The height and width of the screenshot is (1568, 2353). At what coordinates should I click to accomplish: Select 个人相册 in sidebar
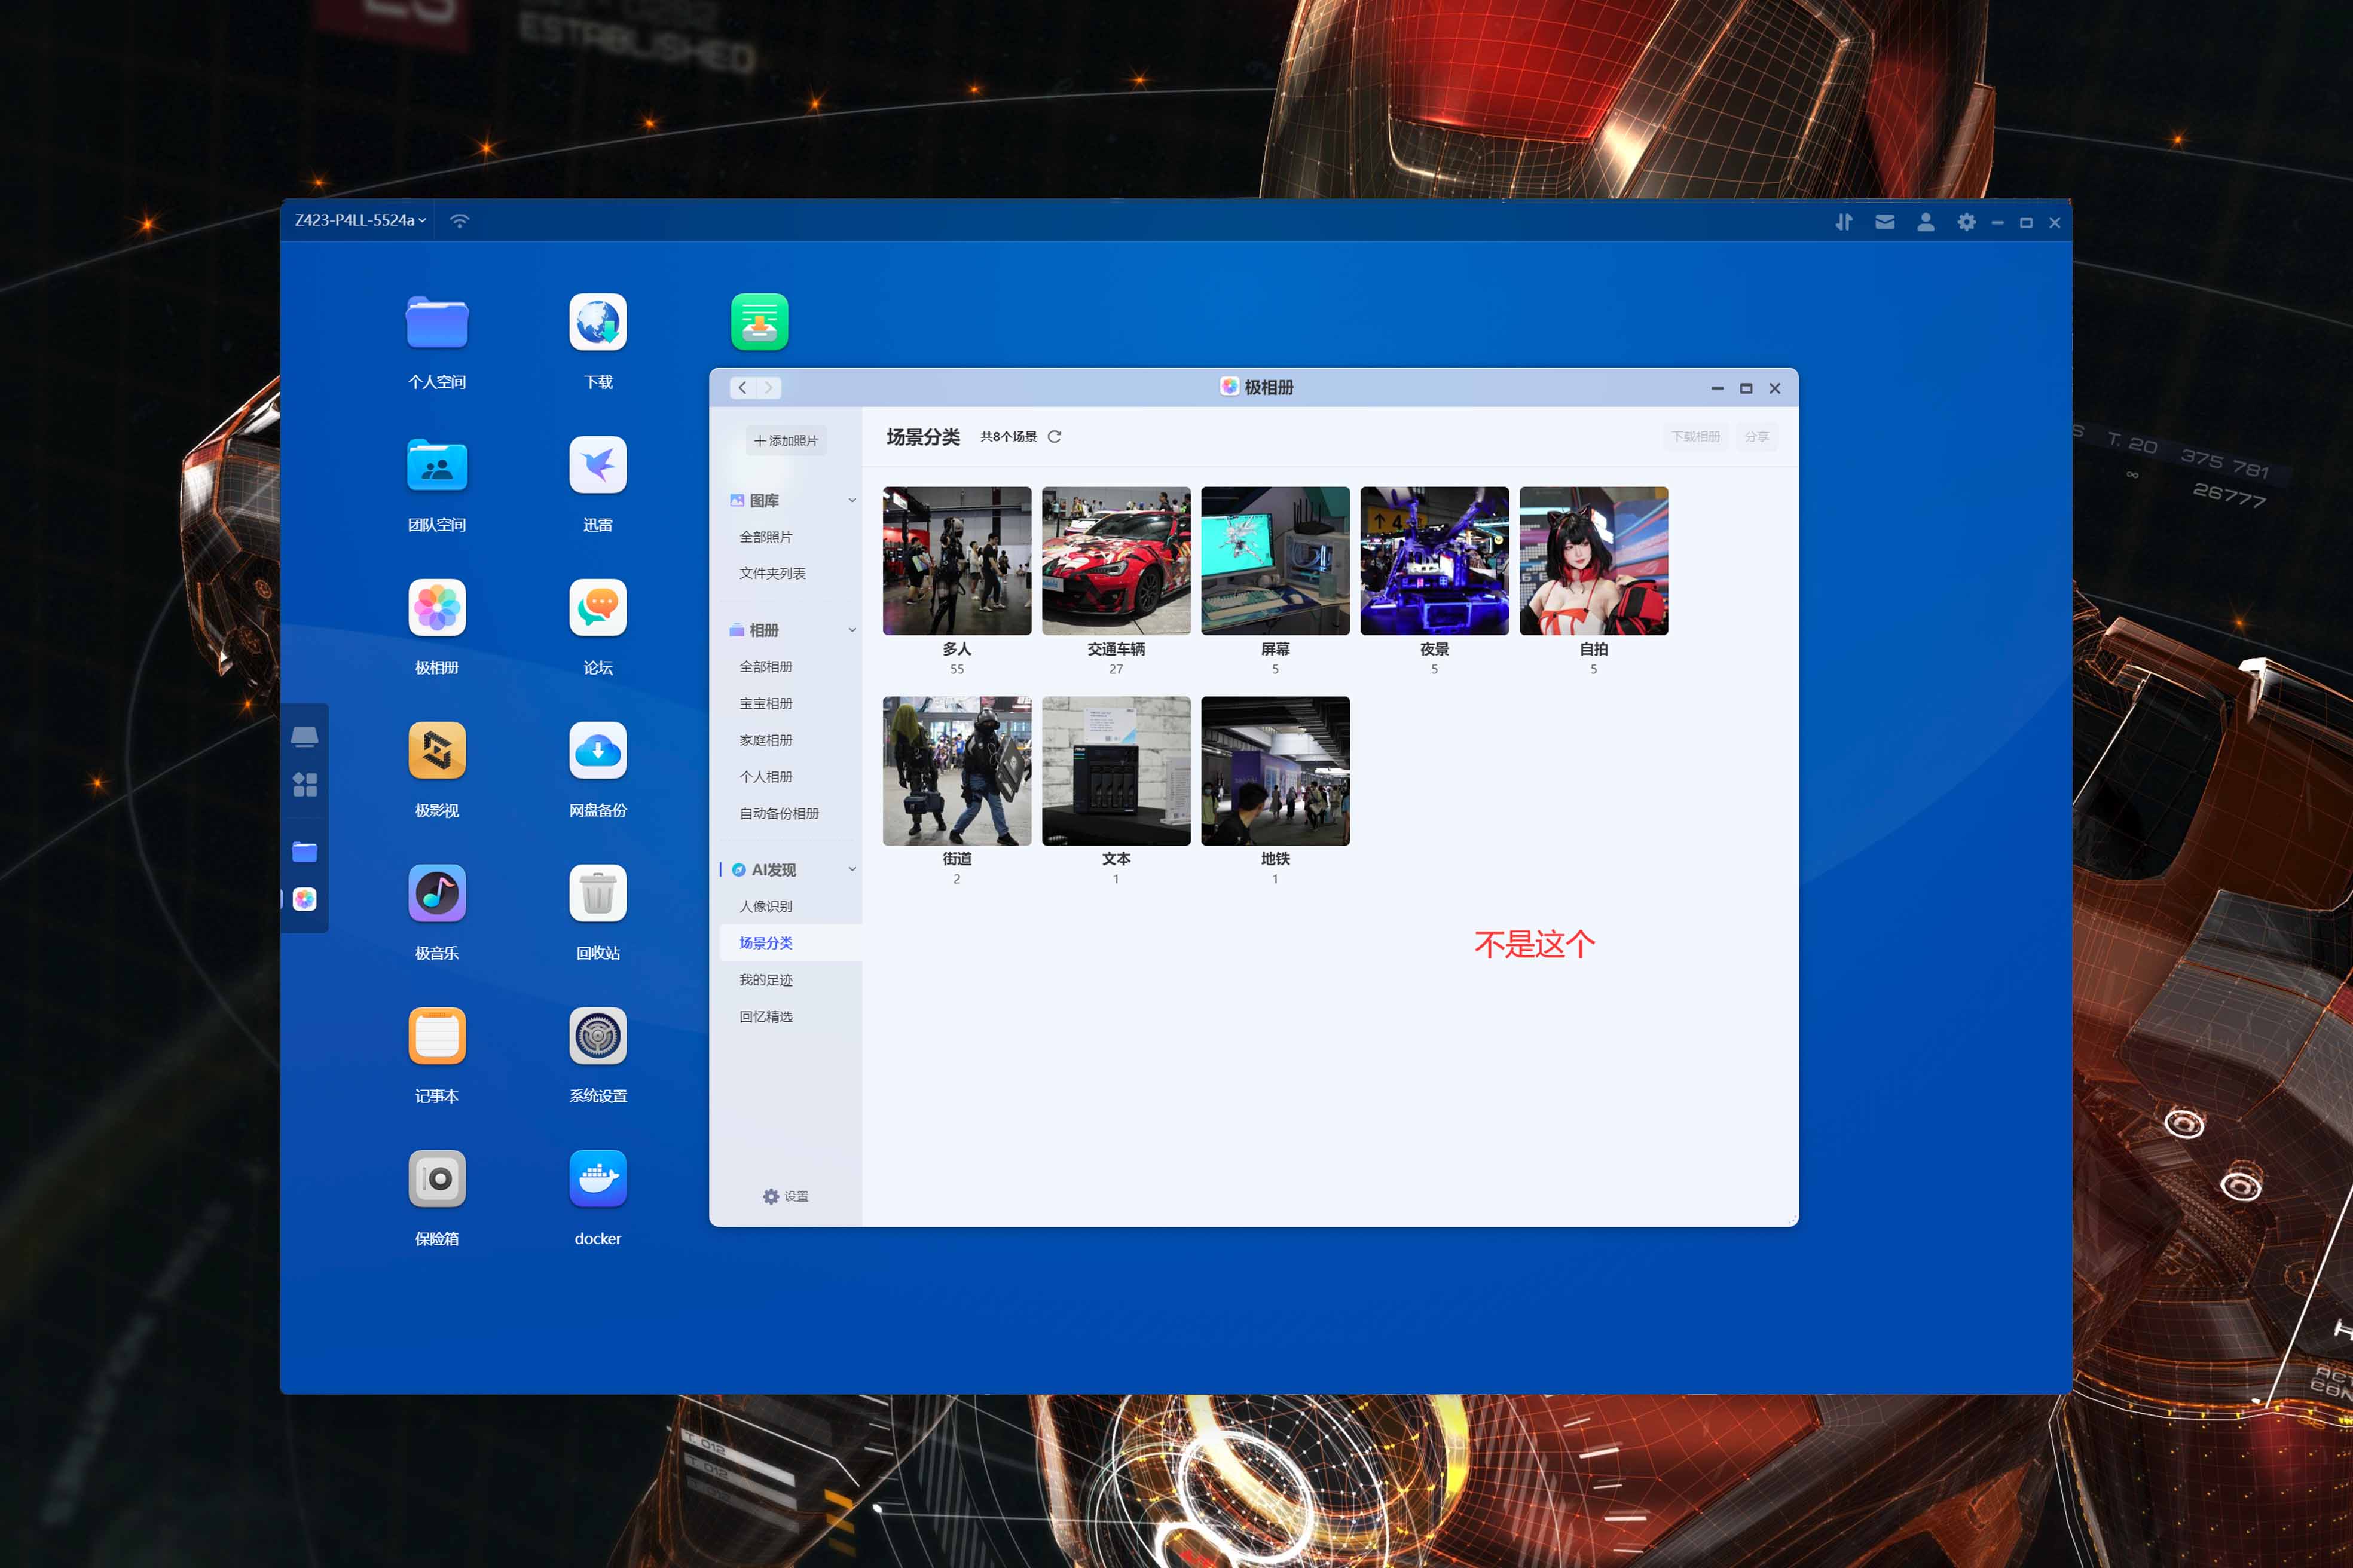coord(765,777)
